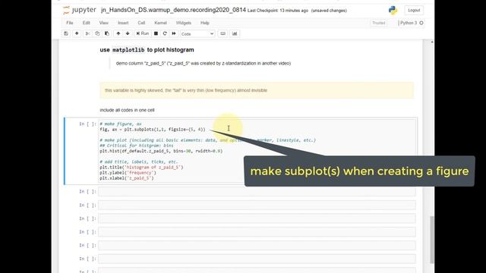Click the bar chart toolbar icon

coord(235,33)
